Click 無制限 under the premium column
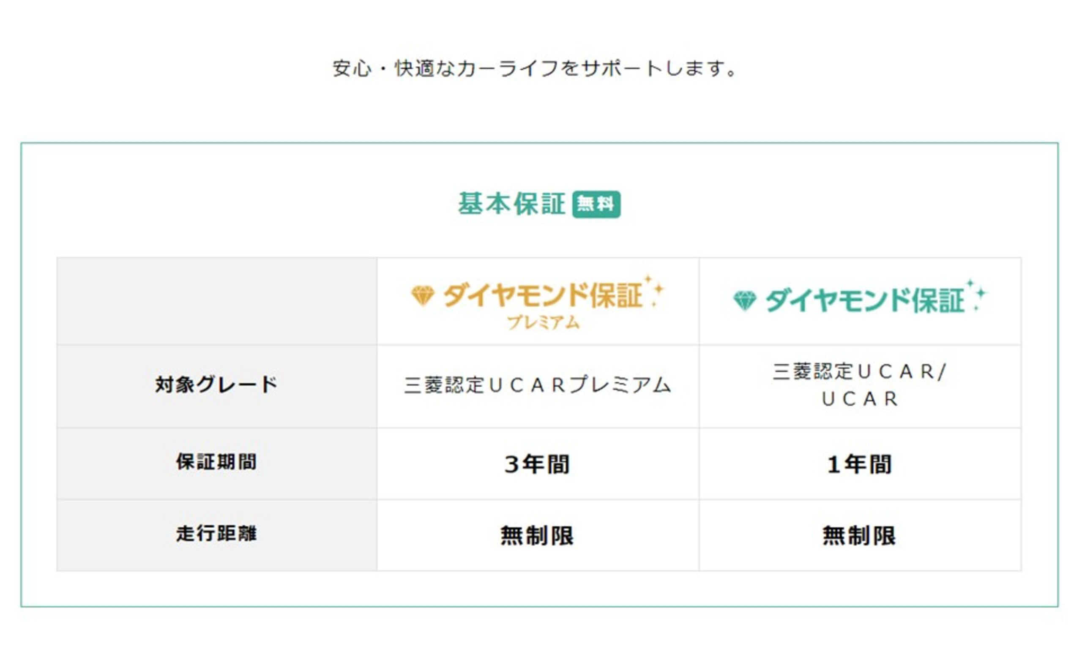 538,535
